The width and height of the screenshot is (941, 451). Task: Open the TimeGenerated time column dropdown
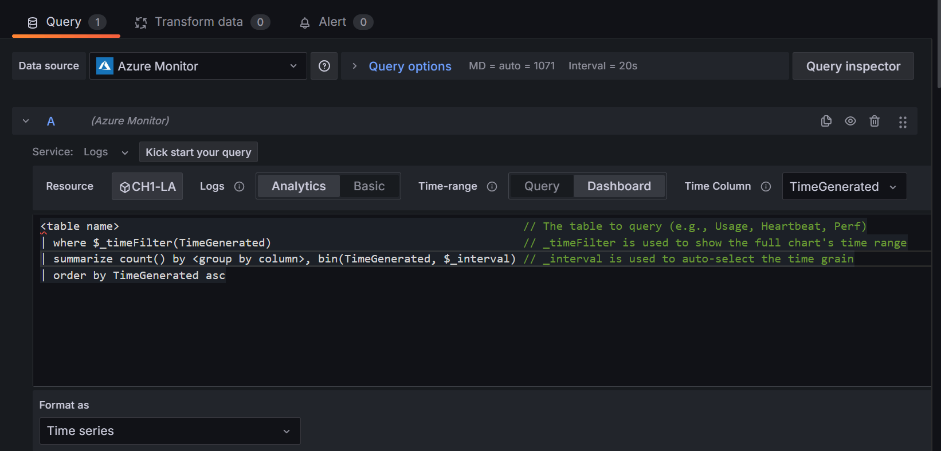pos(844,186)
